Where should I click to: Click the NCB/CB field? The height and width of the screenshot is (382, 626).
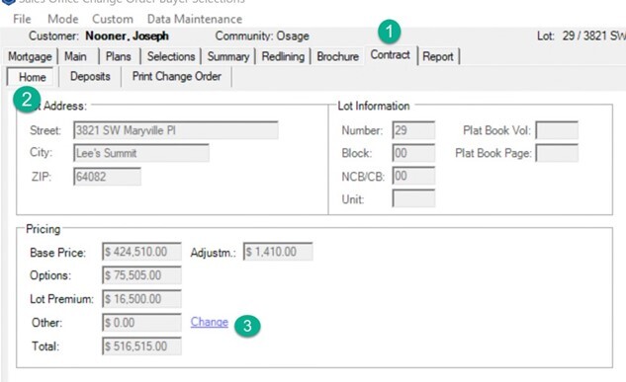(413, 176)
